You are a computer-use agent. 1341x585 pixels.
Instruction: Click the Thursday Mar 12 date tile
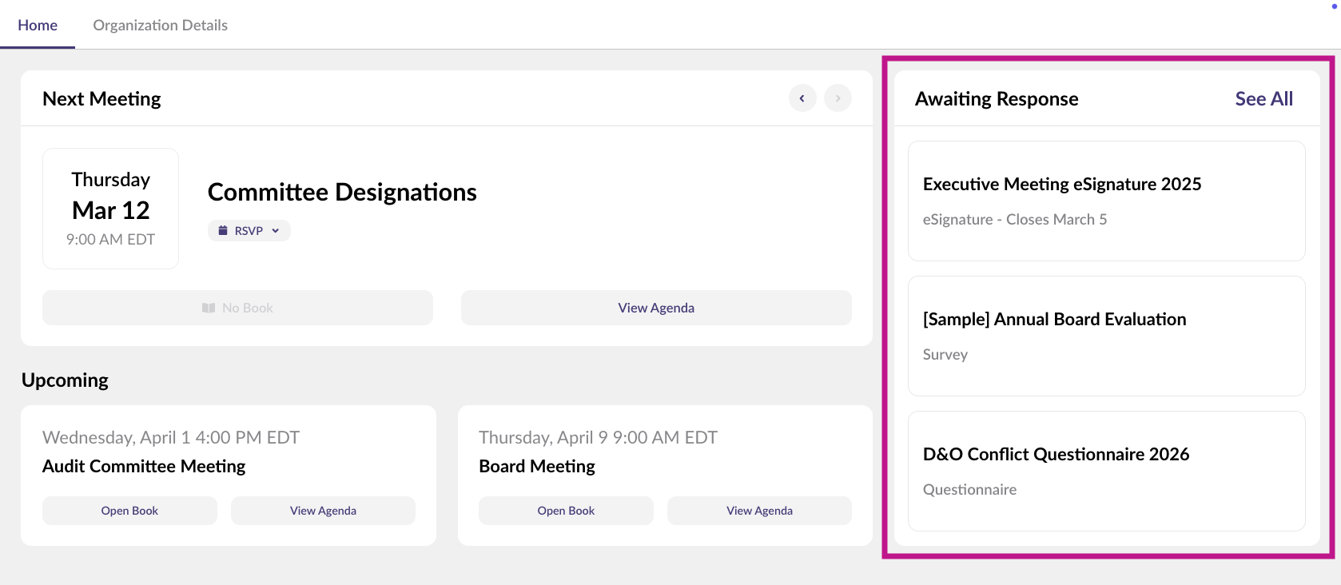(x=110, y=209)
